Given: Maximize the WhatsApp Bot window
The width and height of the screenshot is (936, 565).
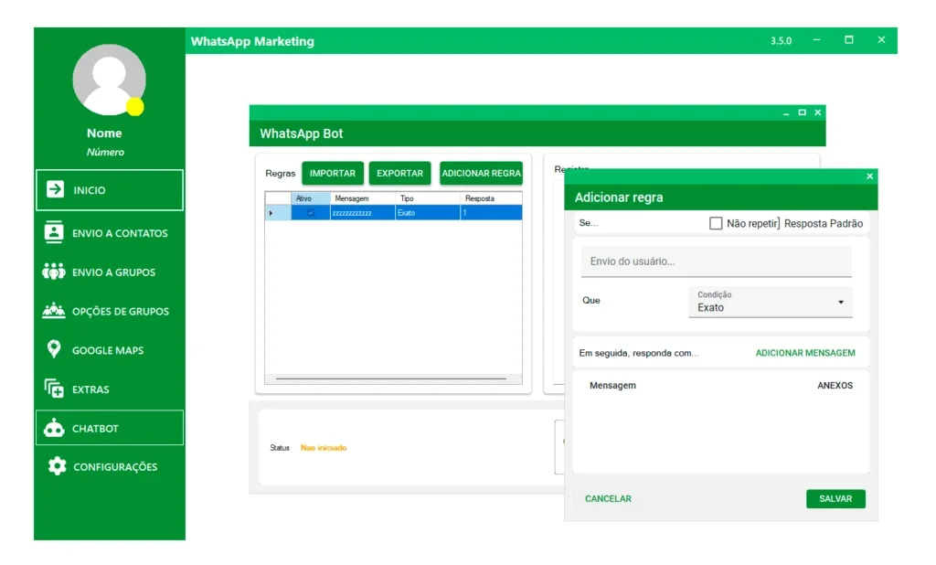Looking at the screenshot, I should tap(803, 112).
